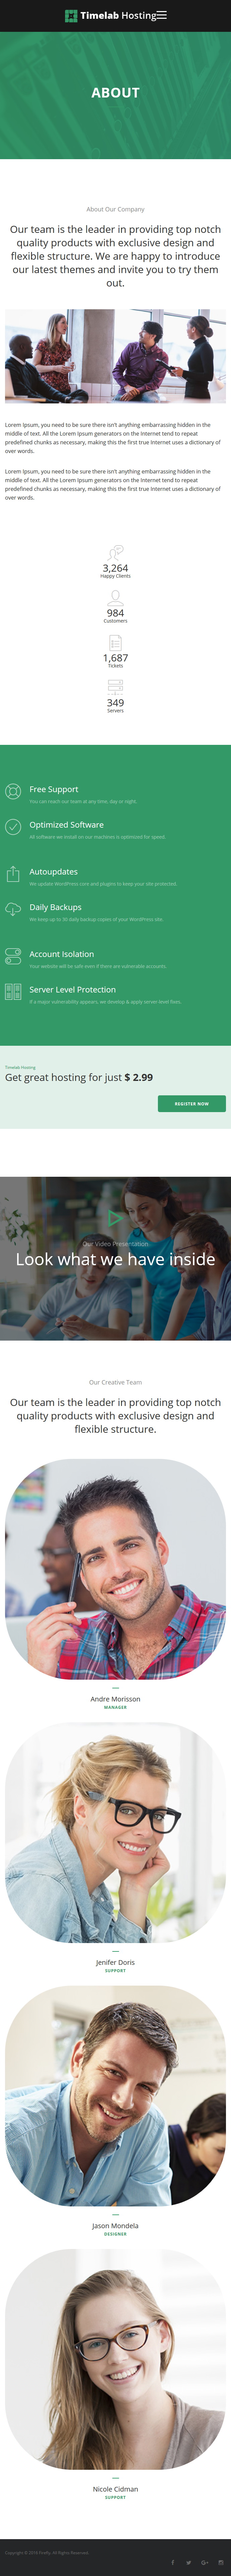This screenshot has height=2576, width=231.
Task: Click the Happy Clients chat icon
Action: (115, 552)
